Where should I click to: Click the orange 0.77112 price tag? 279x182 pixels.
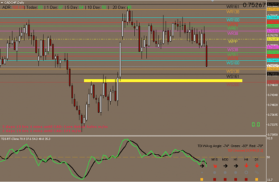pos(273,9)
